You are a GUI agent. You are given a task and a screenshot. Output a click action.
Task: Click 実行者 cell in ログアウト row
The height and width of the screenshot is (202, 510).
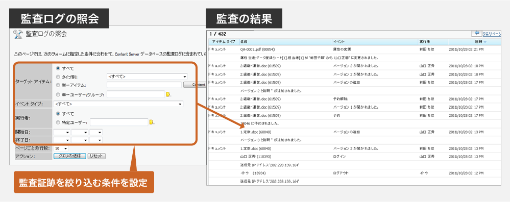[x=424, y=173]
